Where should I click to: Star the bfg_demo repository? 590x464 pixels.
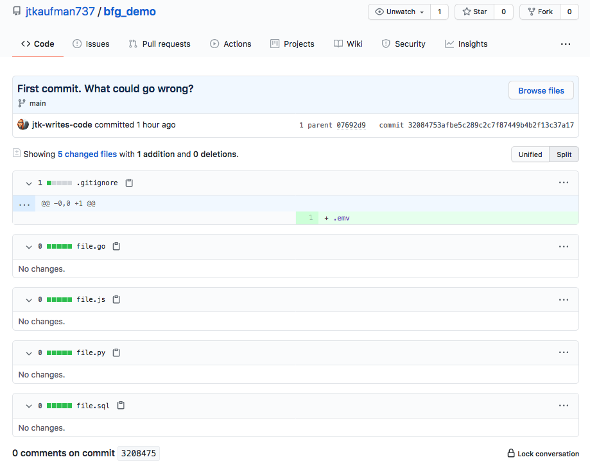click(473, 11)
